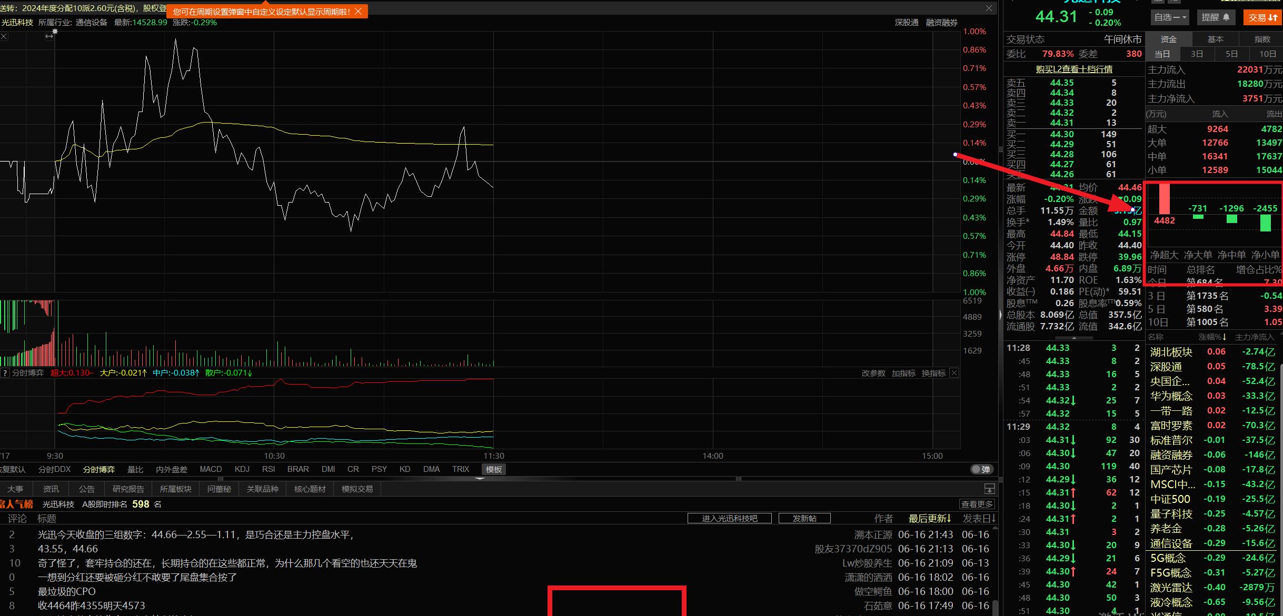The width and height of the screenshot is (1283, 616).
Task: Open the 问董秘 info tab
Action: click(219, 489)
